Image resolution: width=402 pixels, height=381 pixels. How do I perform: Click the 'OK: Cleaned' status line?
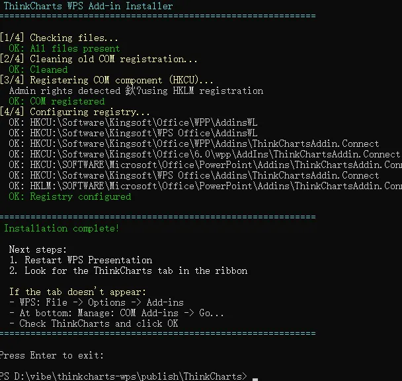click(38, 69)
